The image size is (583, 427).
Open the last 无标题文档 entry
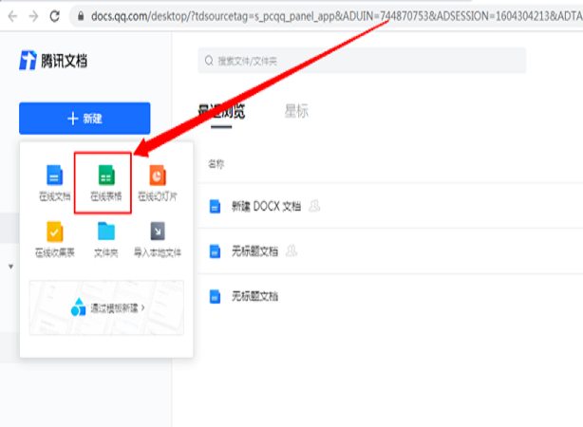[x=254, y=297]
